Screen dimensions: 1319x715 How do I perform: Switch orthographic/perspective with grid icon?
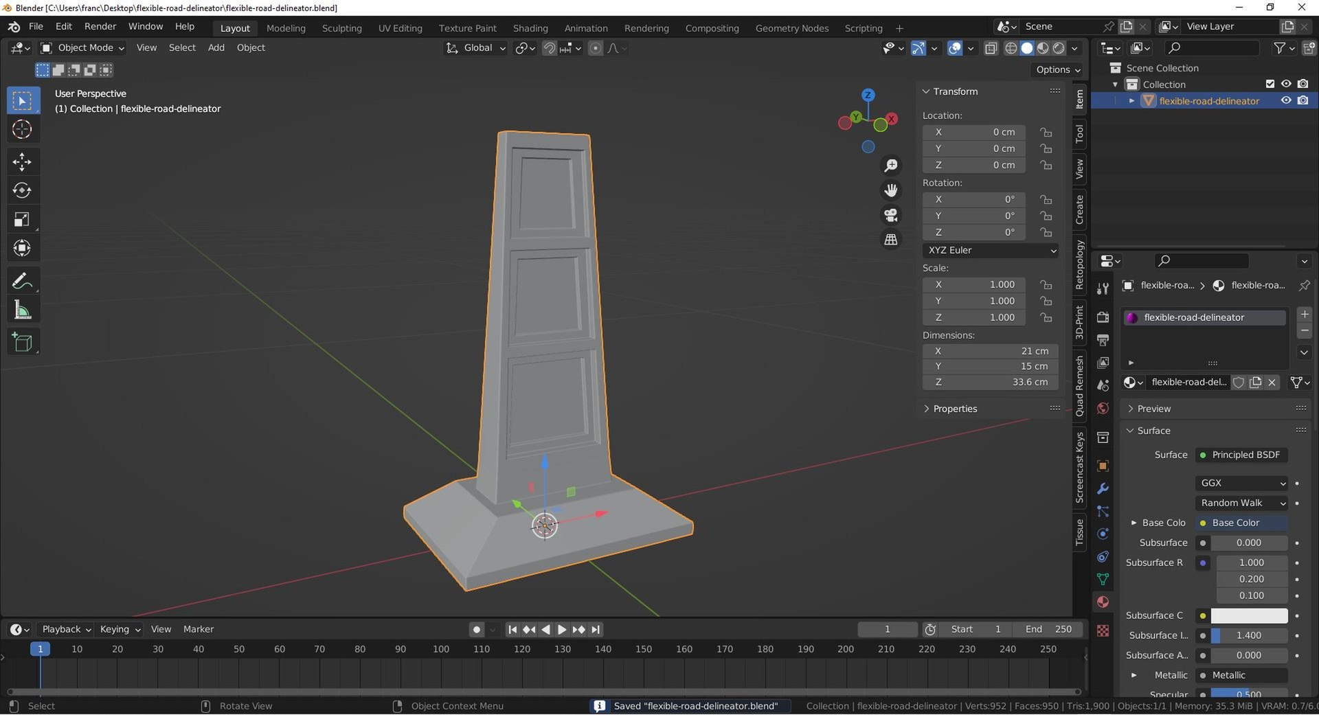pyautogui.click(x=891, y=240)
